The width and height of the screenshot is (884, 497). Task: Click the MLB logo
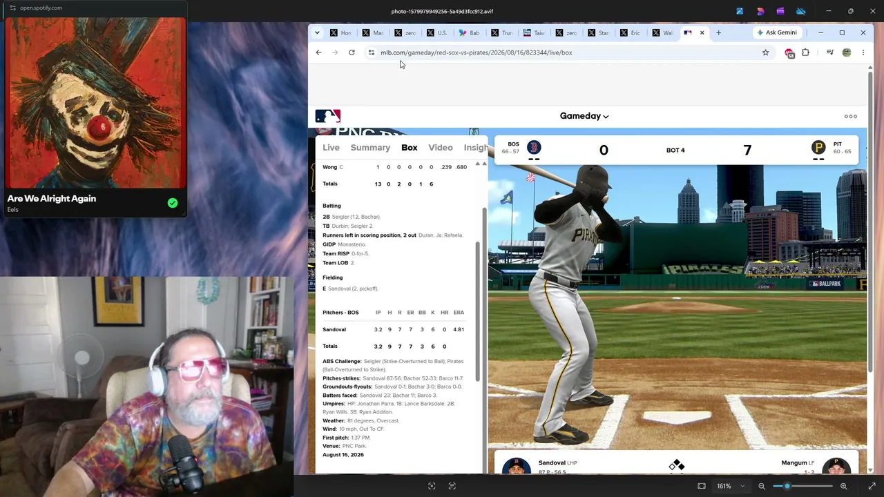(x=328, y=116)
